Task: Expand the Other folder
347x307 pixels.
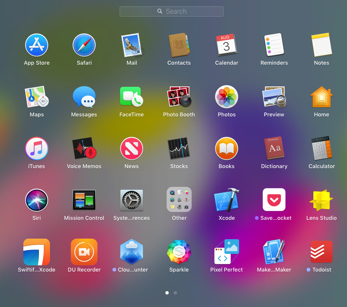Action: pos(179,199)
